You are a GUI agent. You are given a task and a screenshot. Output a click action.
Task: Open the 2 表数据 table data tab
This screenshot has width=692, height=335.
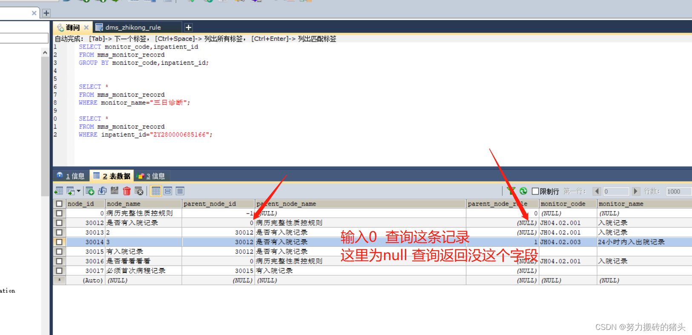click(112, 176)
